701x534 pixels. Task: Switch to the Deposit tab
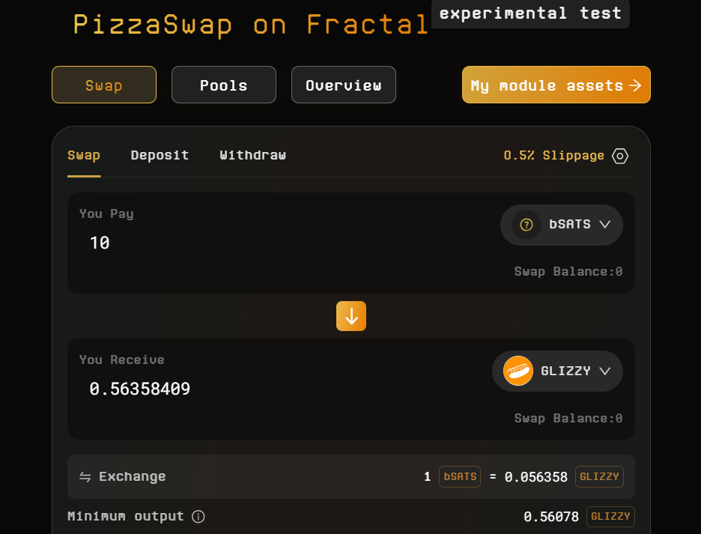tap(160, 155)
